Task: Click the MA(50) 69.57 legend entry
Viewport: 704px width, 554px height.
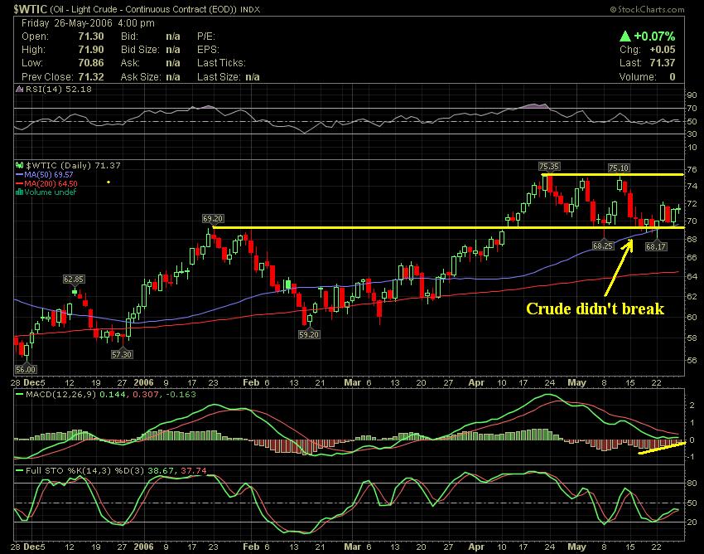Action: point(45,174)
